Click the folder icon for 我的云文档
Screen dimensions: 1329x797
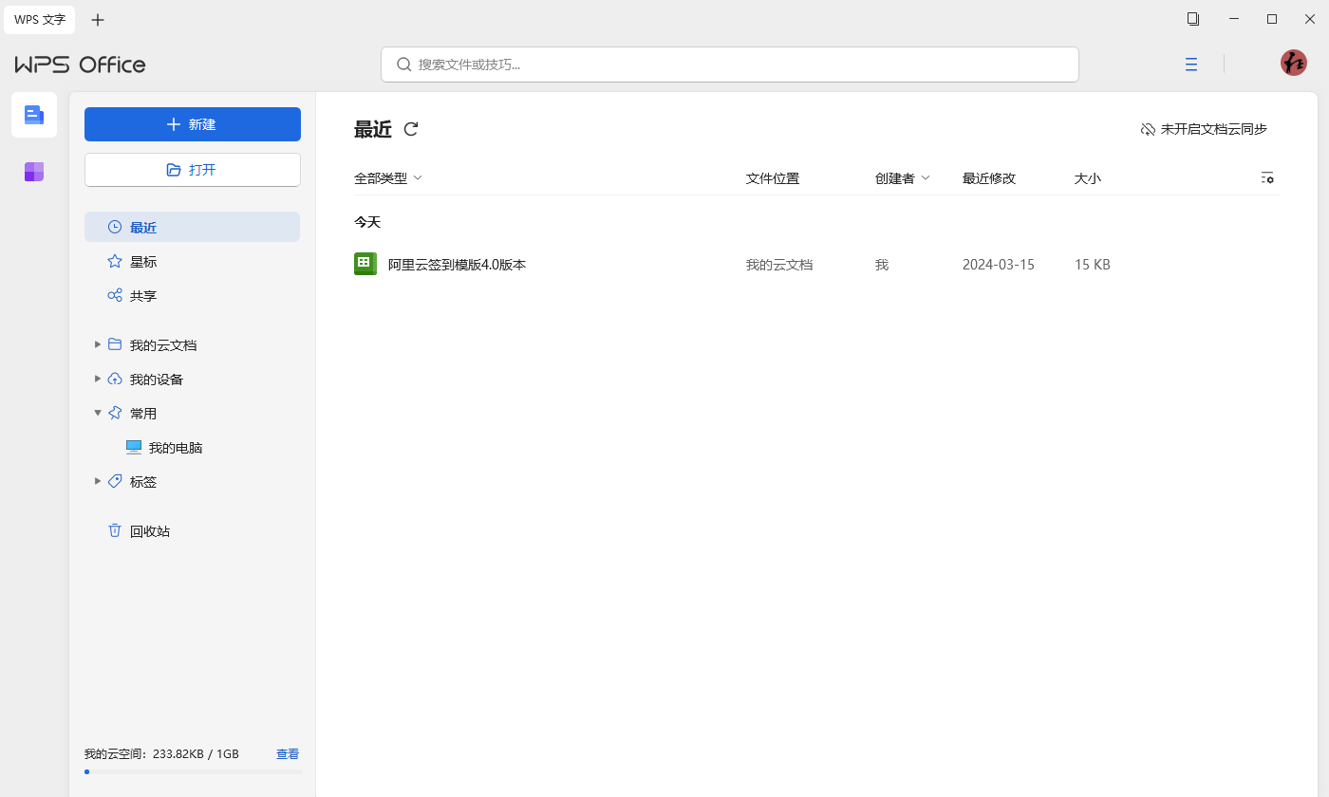115,344
